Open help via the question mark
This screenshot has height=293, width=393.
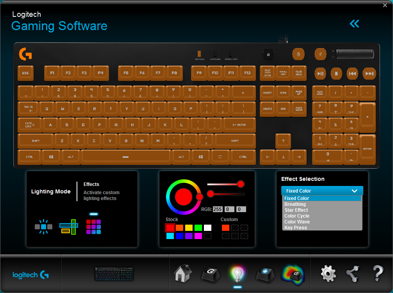click(x=378, y=273)
